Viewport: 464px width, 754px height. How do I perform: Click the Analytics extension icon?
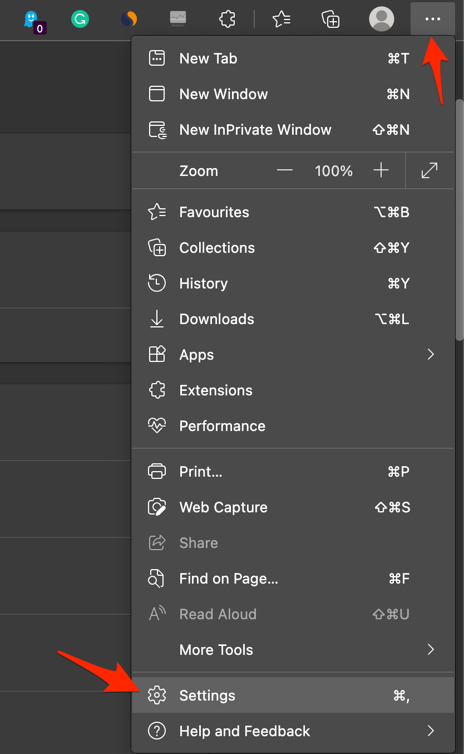click(x=178, y=18)
